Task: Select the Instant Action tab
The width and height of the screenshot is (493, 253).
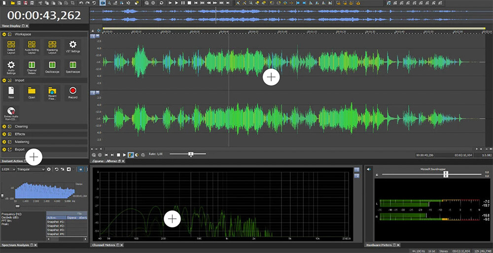Action: (x=12, y=161)
